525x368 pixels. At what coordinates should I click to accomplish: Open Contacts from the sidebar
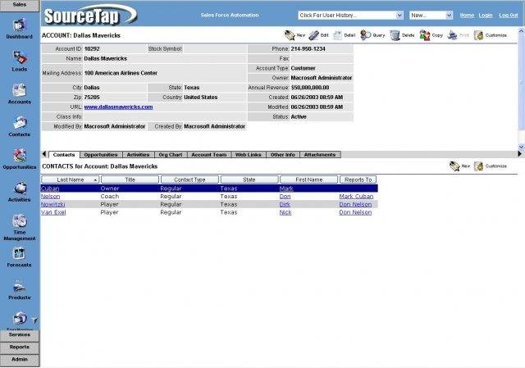point(20,123)
